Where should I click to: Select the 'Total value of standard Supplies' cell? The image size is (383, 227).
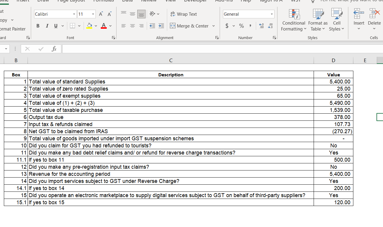[171, 82]
